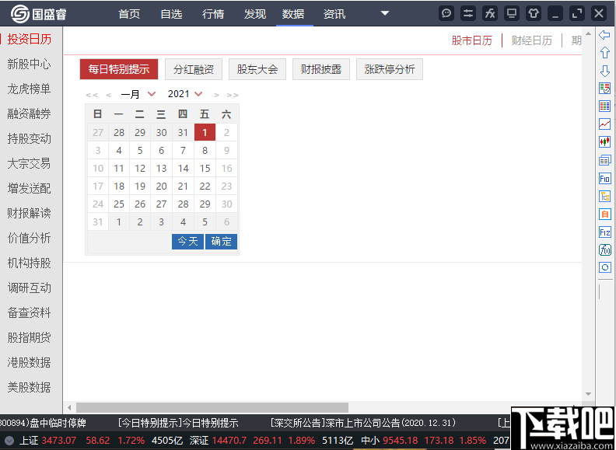Open the multicolor column table icon

click(604, 106)
